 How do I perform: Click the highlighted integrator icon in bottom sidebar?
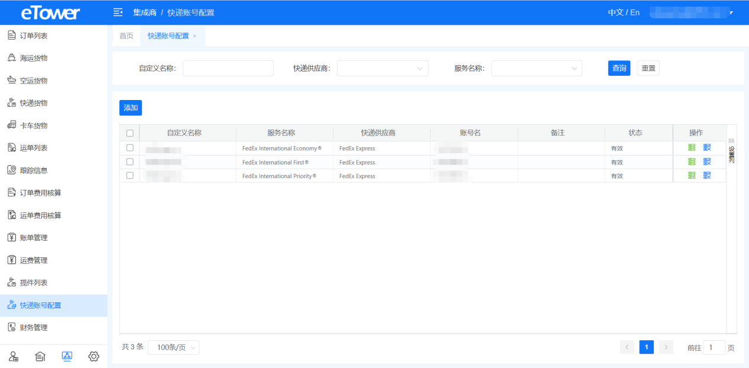click(x=67, y=356)
